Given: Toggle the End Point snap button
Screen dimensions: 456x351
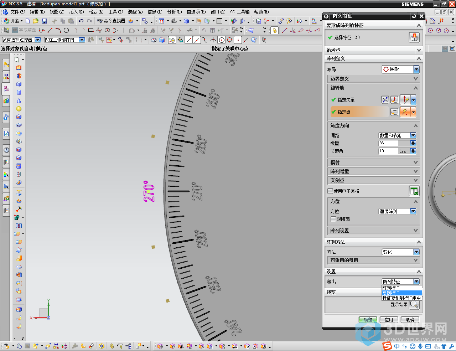Looking at the screenshot, I should point(189,40).
